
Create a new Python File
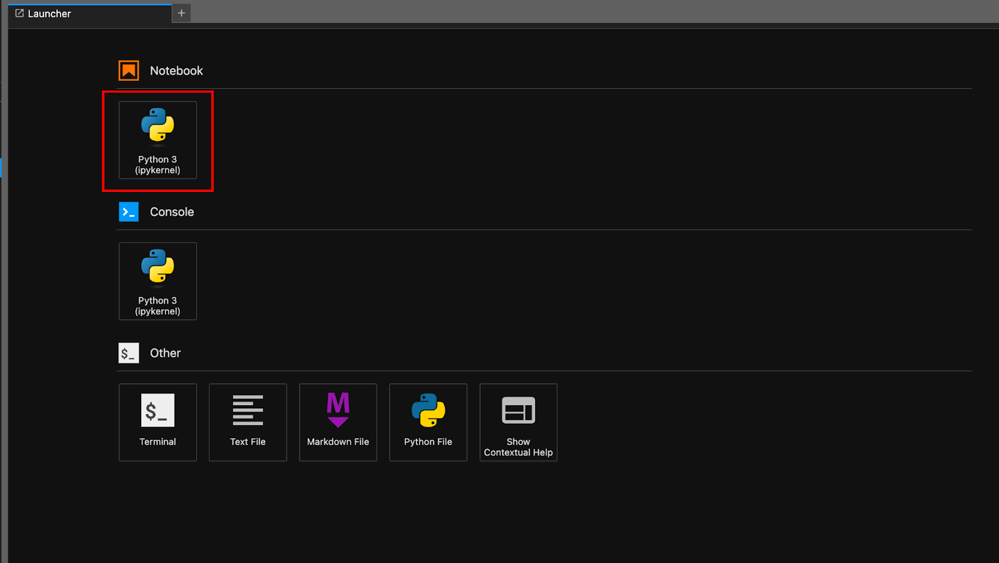(428, 422)
